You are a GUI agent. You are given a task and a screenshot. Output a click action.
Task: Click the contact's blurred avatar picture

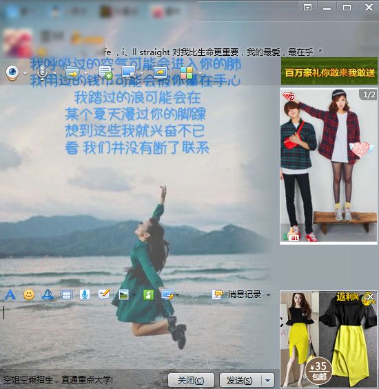[x=18, y=43]
